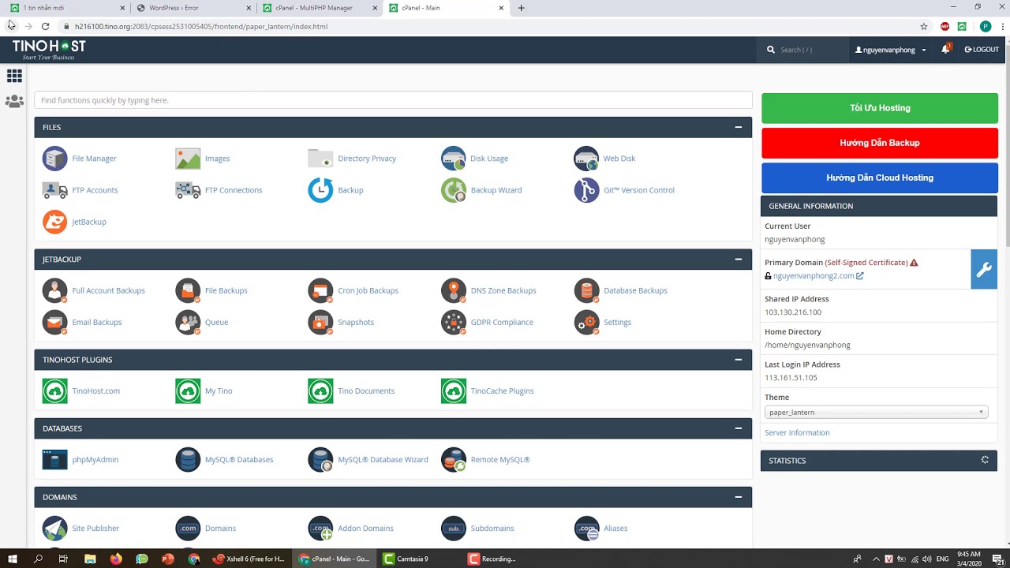Open the User Manager sidebar icon
1010x568 pixels.
(14, 101)
